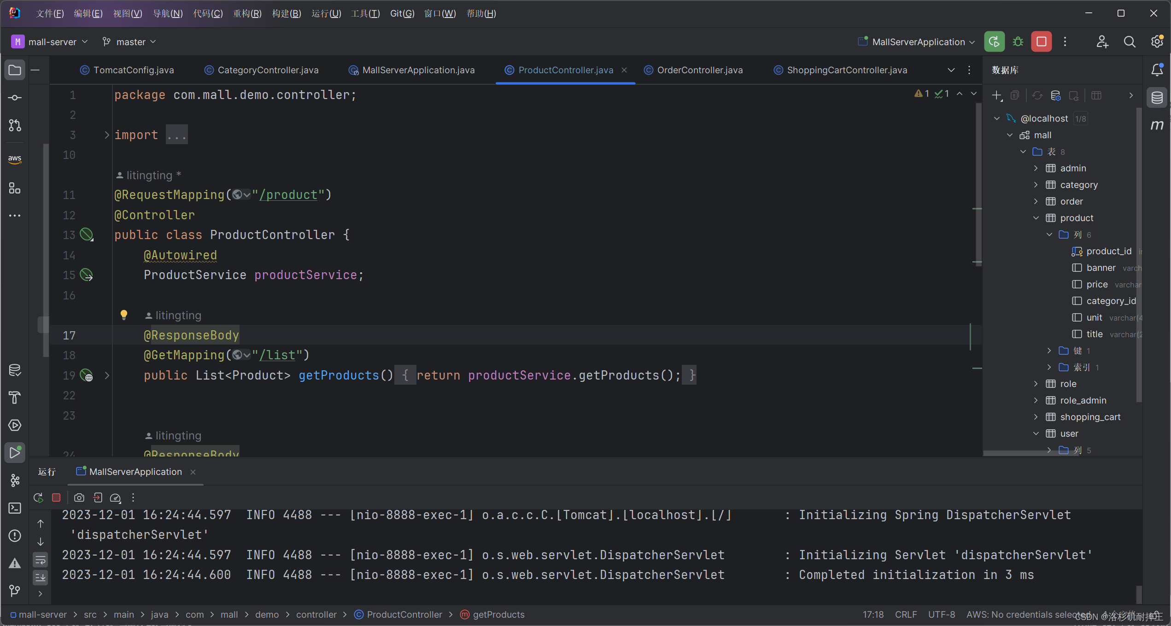Open Code With Me user icon
The image size is (1171, 626).
point(1102,42)
